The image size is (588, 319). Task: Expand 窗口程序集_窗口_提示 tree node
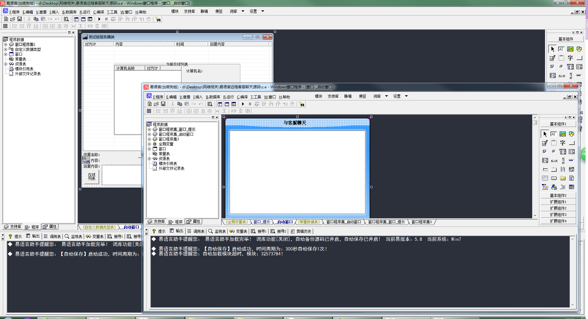tap(149, 129)
